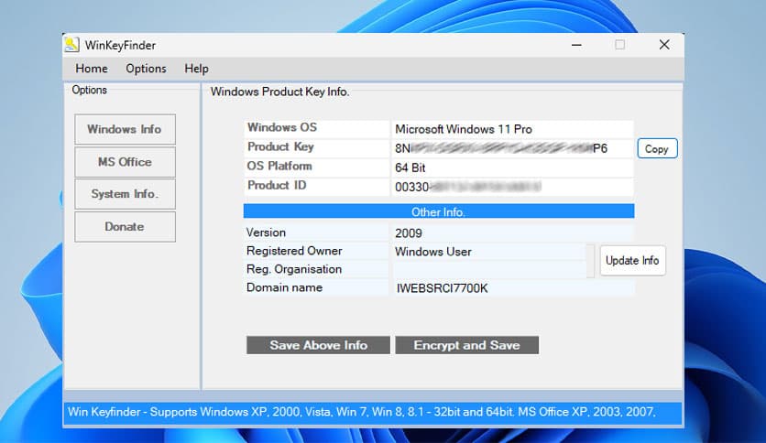Image resolution: width=766 pixels, height=443 pixels.
Task: Open the MS Office section
Action: [125, 162]
